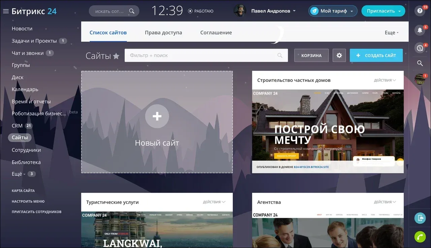The width and height of the screenshot is (431, 248).
Task: Click the filter search magnifier icon
Action: 280,55
